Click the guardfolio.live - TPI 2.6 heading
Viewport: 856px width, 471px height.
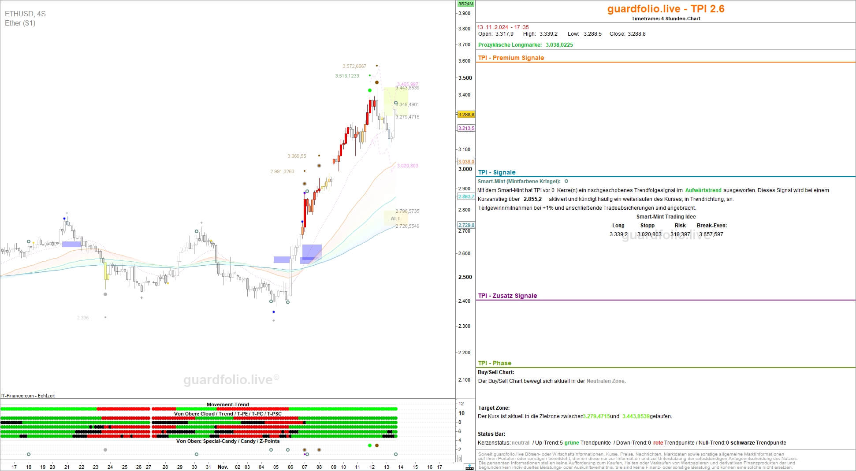[x=666, y=9]
